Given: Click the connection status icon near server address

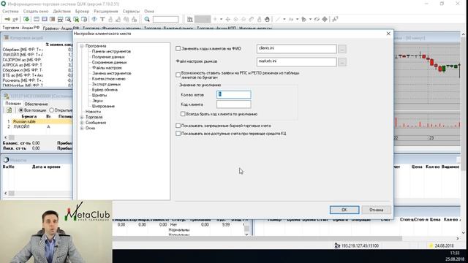Looking at the screenshot, I should 337,245.
